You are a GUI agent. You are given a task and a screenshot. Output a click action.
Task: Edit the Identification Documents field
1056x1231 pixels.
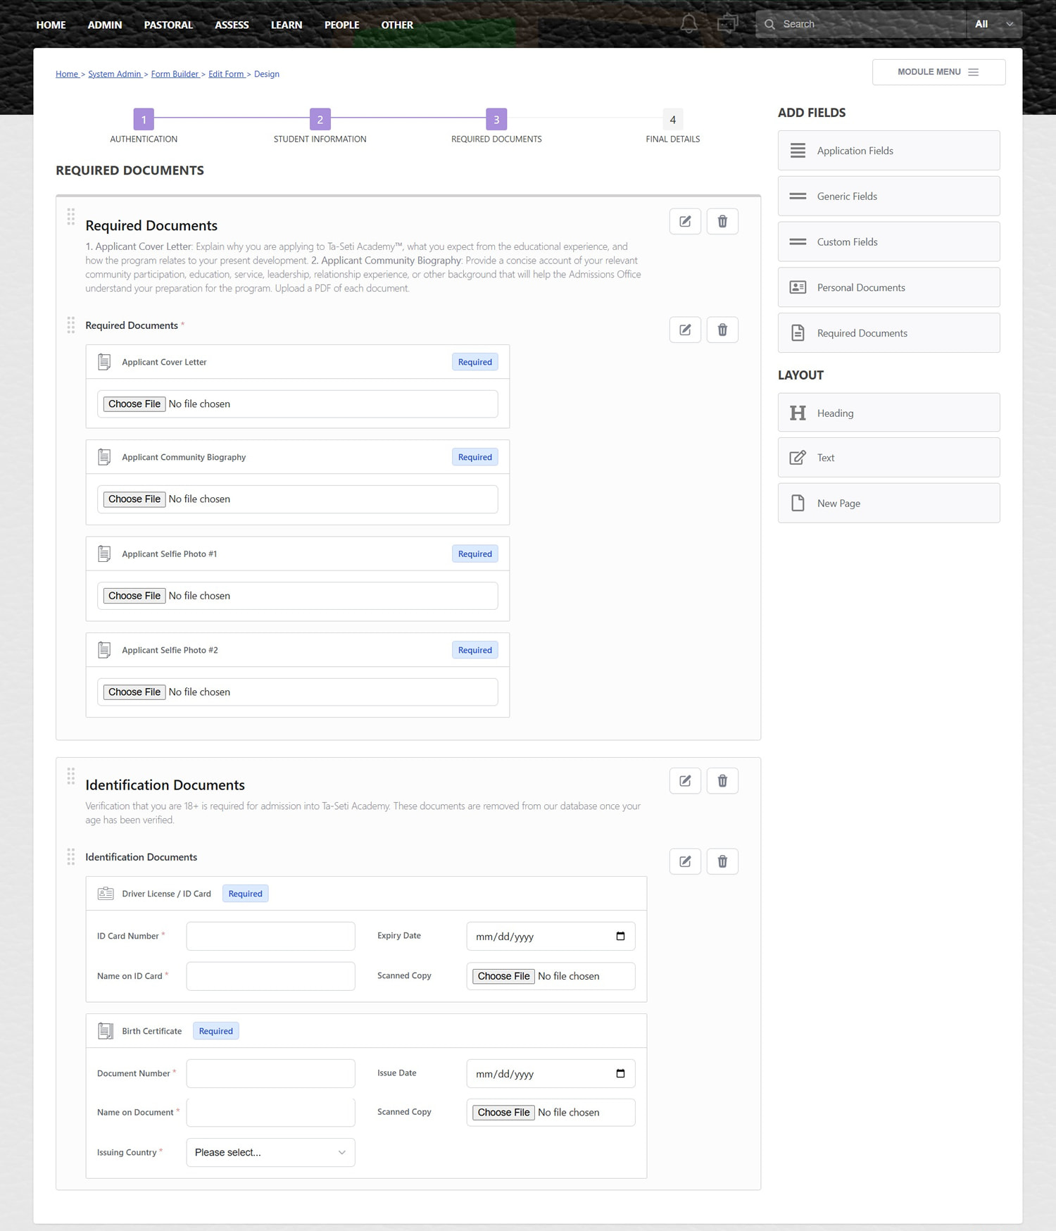click(x=685, y=861)
